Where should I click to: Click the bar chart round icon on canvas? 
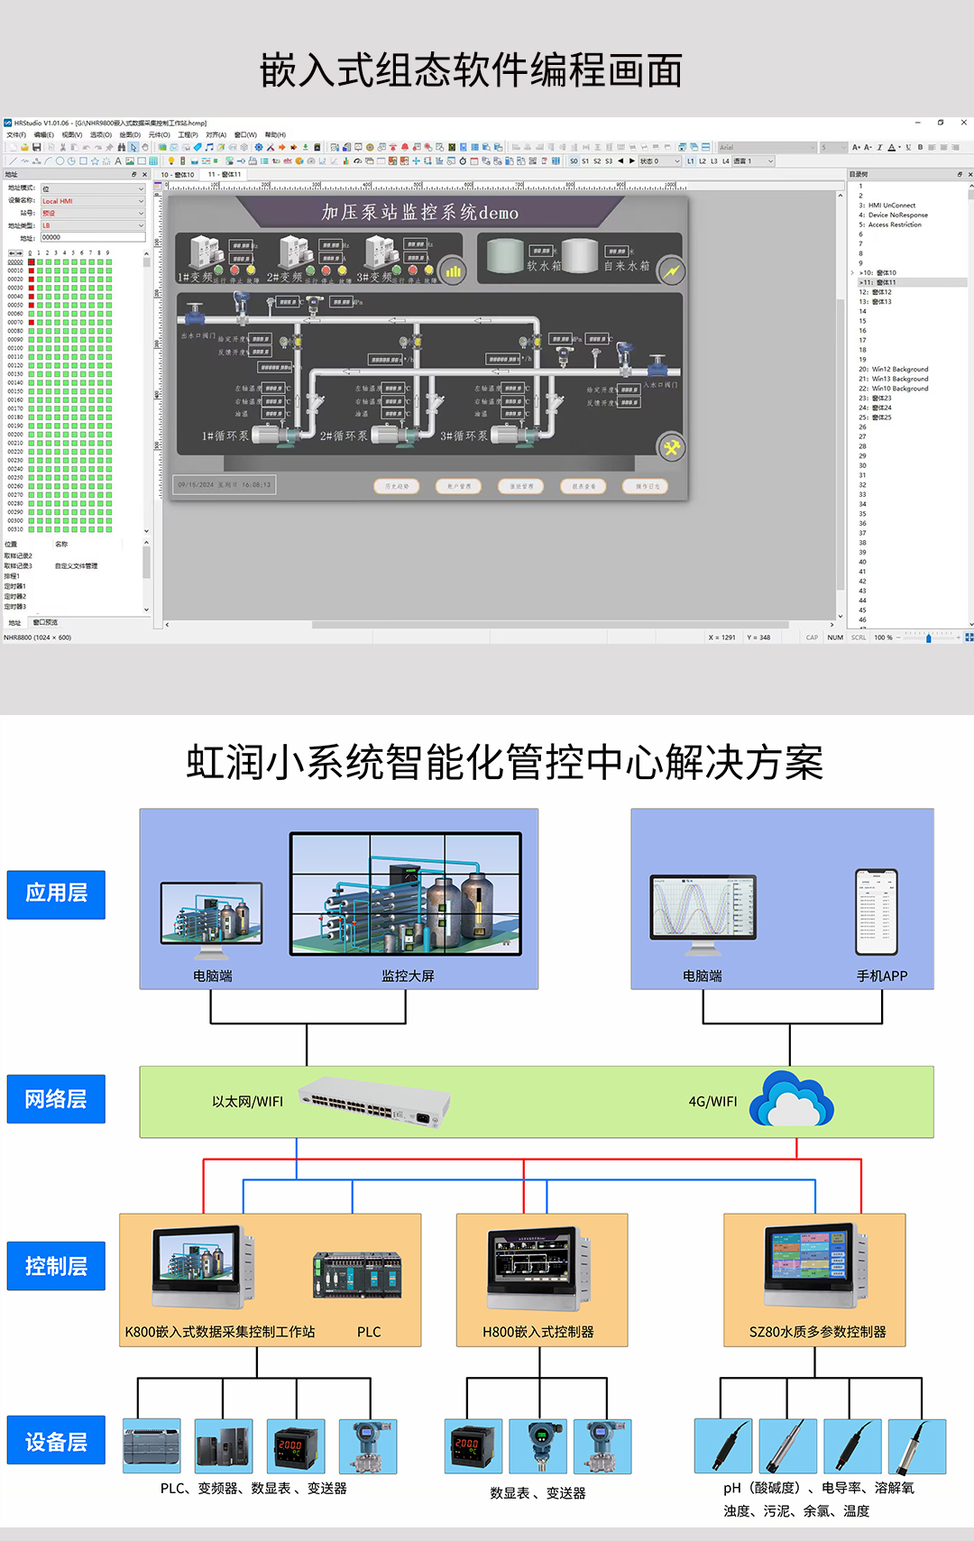tap(453, 271)
